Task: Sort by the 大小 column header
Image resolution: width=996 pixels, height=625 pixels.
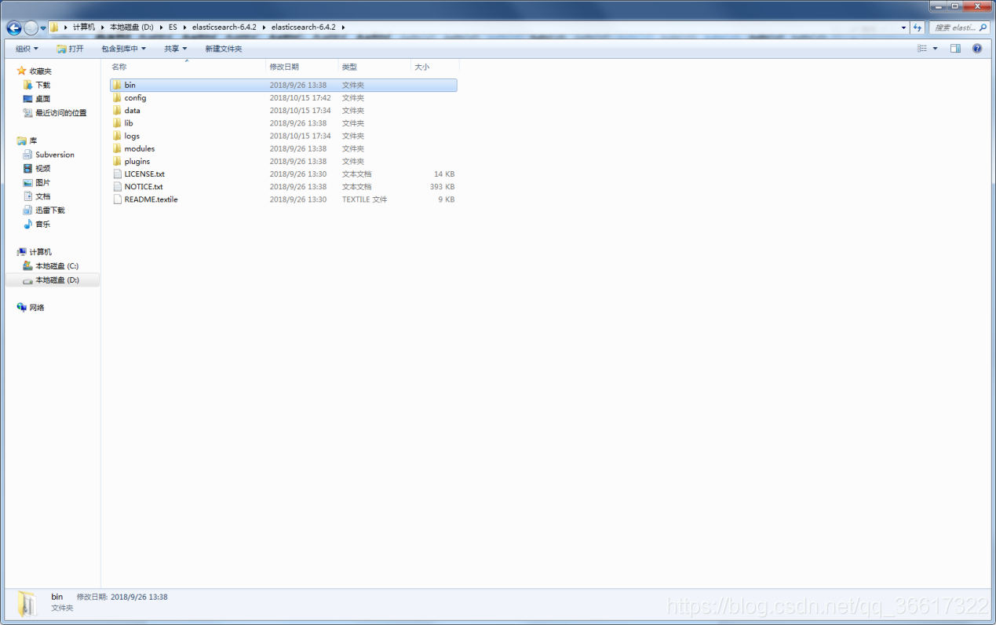Action: (434, 67)
